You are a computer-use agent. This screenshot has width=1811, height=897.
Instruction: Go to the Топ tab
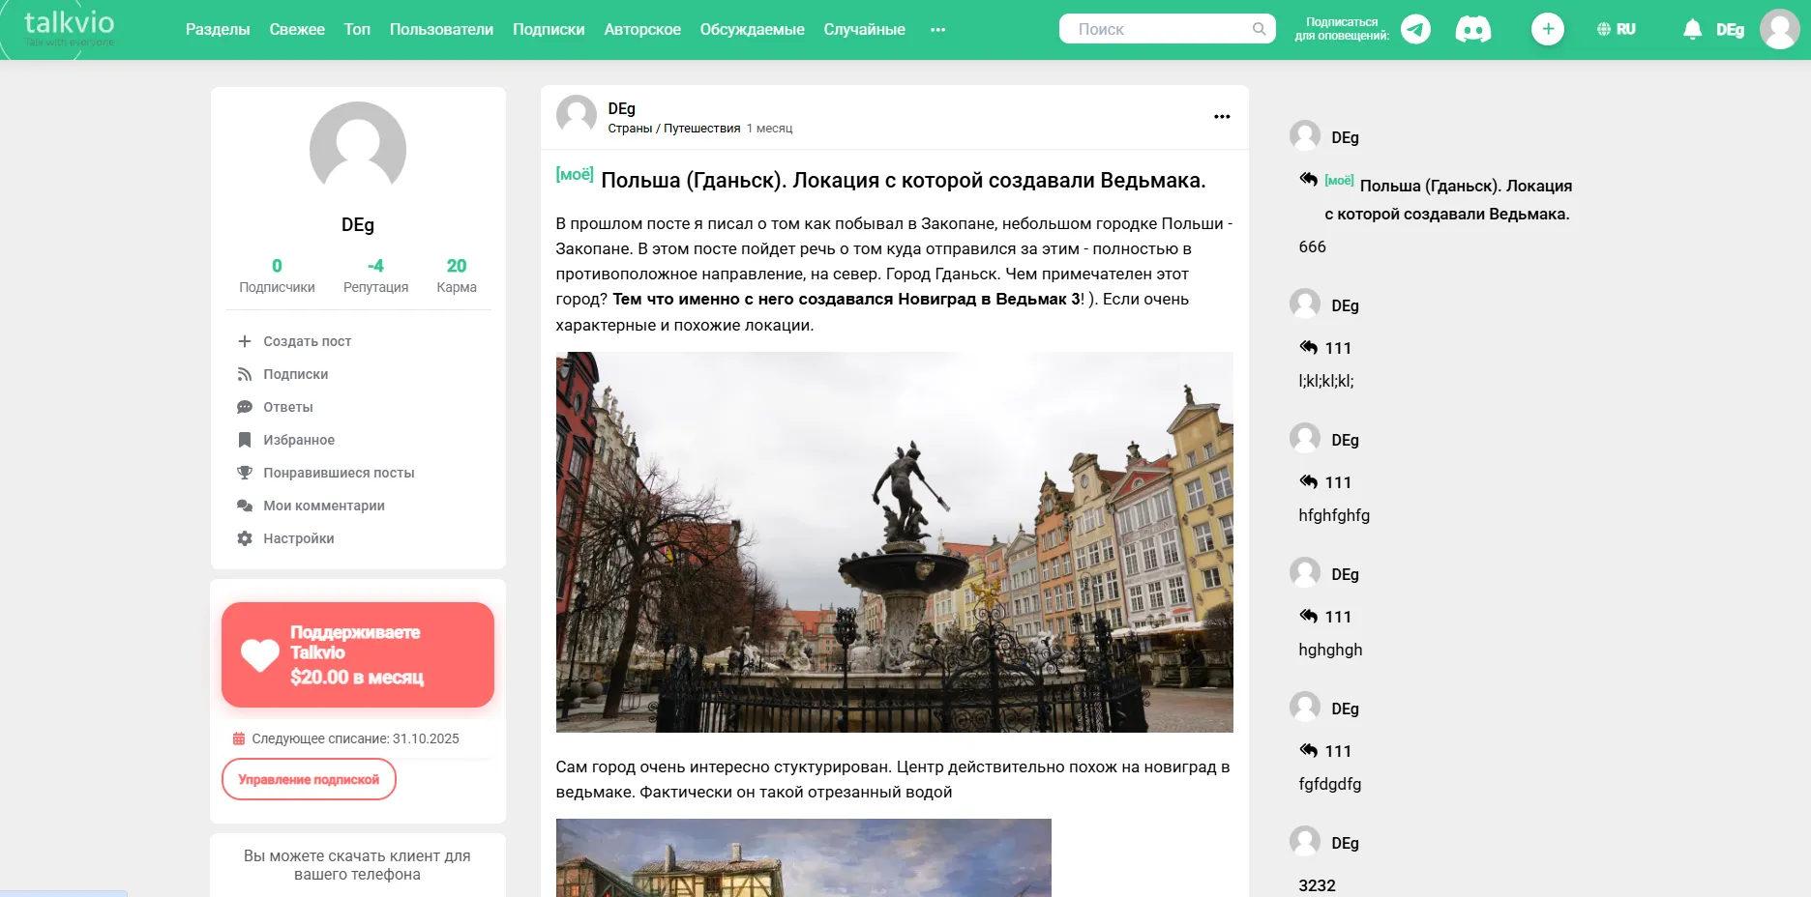(x=357, y=29)
